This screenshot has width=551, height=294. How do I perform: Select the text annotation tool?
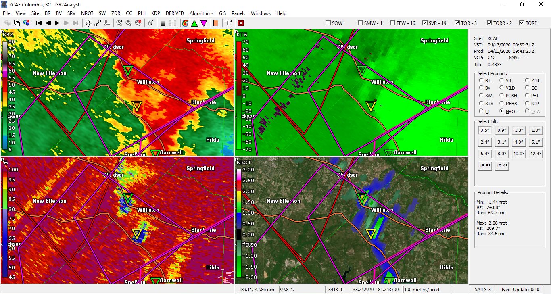[228, 23]
